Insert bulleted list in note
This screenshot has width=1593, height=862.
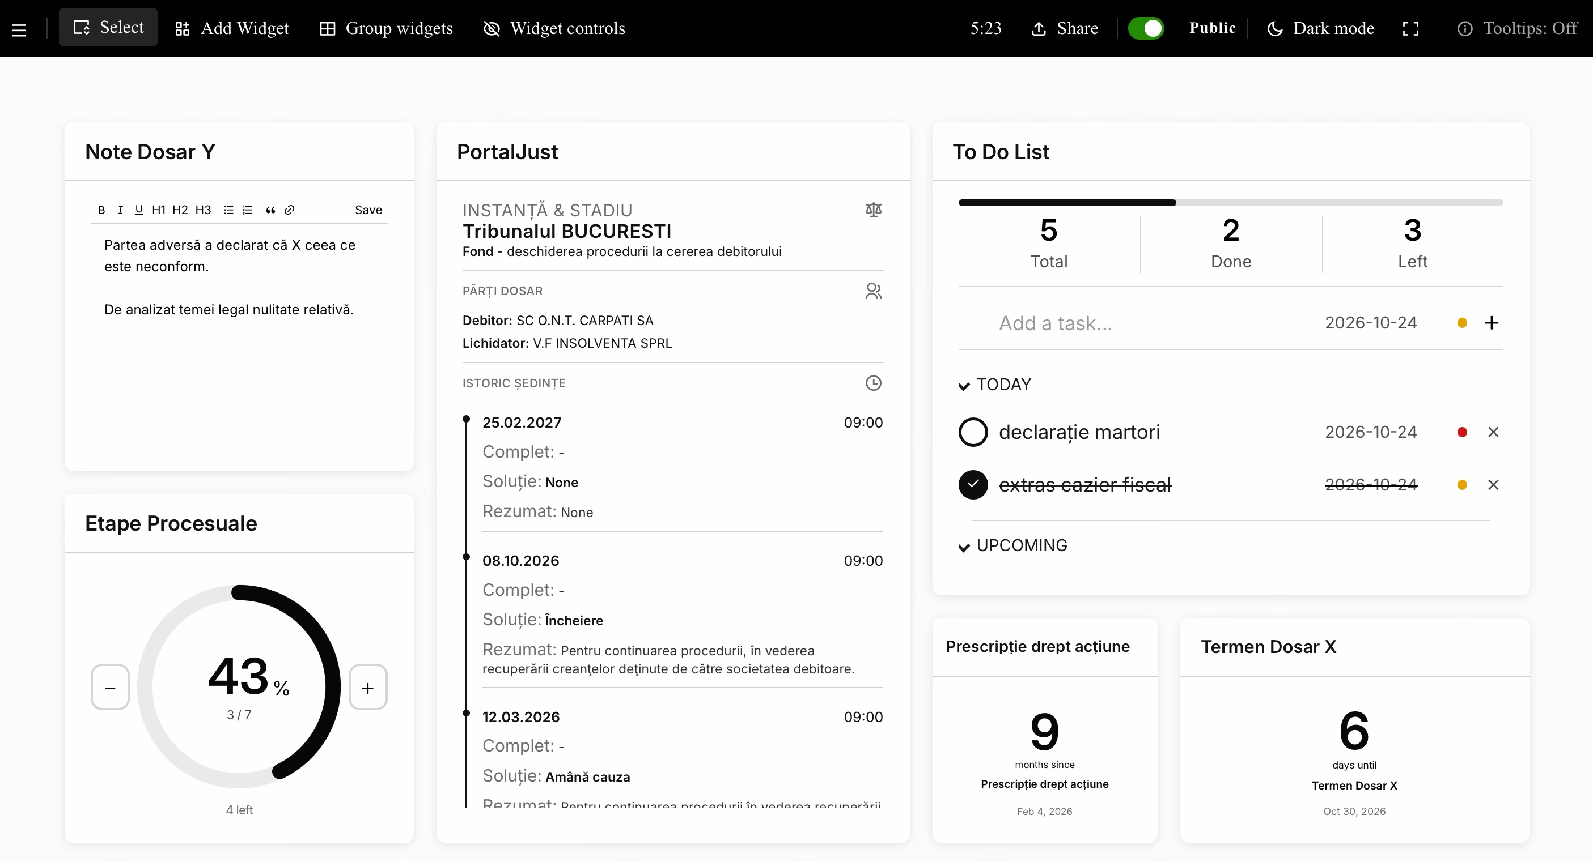(229, 210)
